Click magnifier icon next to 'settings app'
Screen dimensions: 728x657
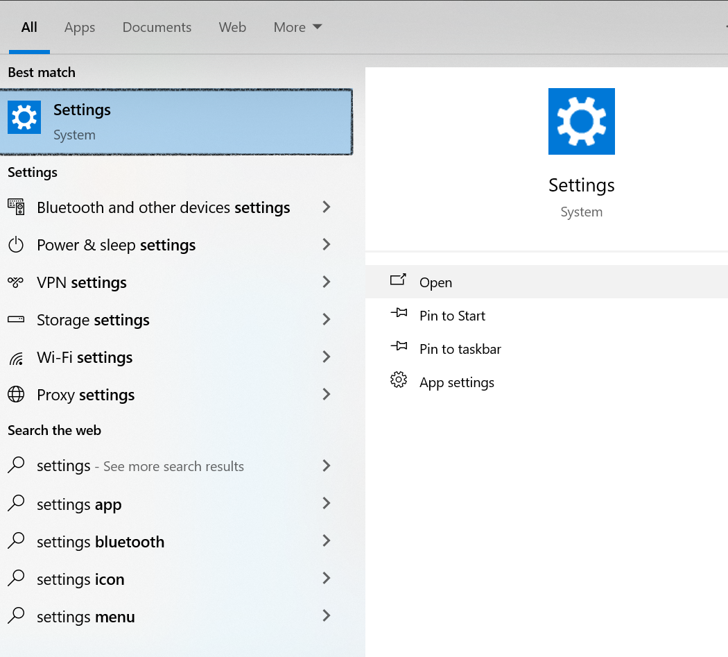point(16,503)
